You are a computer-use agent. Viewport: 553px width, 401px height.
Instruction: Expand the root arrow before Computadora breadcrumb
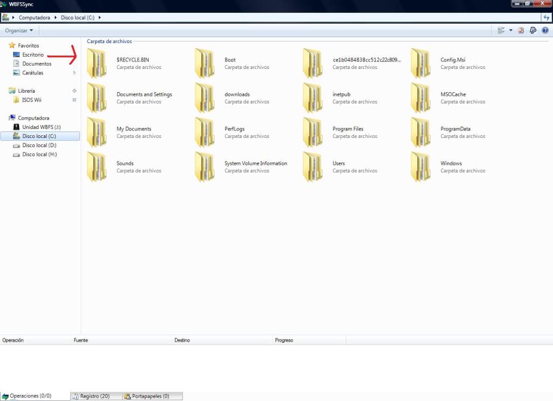(13, 17)
